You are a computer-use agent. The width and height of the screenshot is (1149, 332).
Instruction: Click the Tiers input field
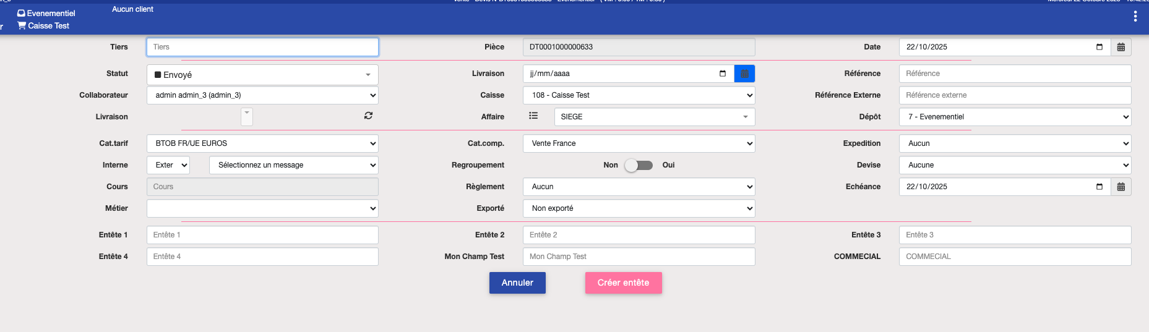pos(262,47)
